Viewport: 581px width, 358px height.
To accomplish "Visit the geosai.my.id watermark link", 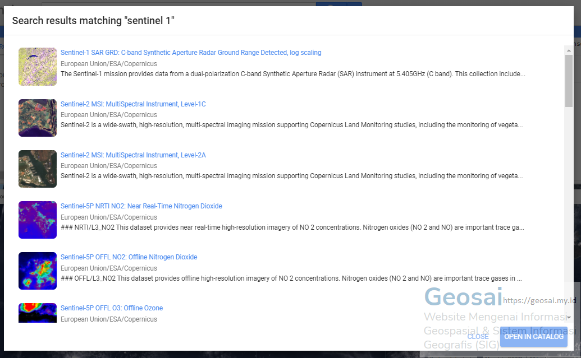I will click(537, 301).
